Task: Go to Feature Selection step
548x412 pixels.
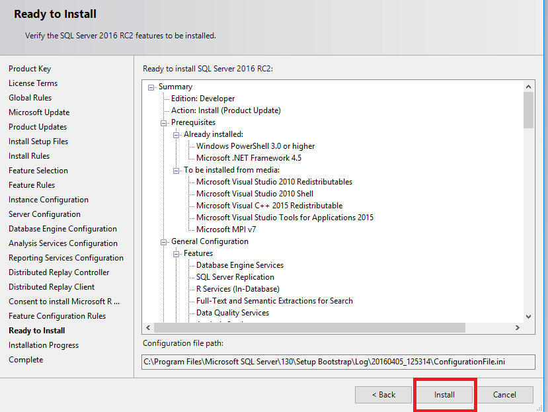Action: (38, 170)
